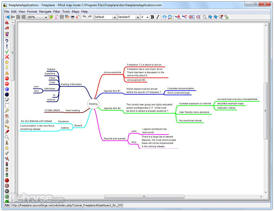
Task: Add the green check mark icon
Action: click(x=7, y=52)
